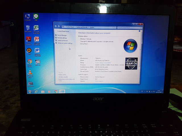Viewport: 182px width, 136px height.
Task: Launch Internet Explorer from taskbar
Action: [x=36, y=92]
